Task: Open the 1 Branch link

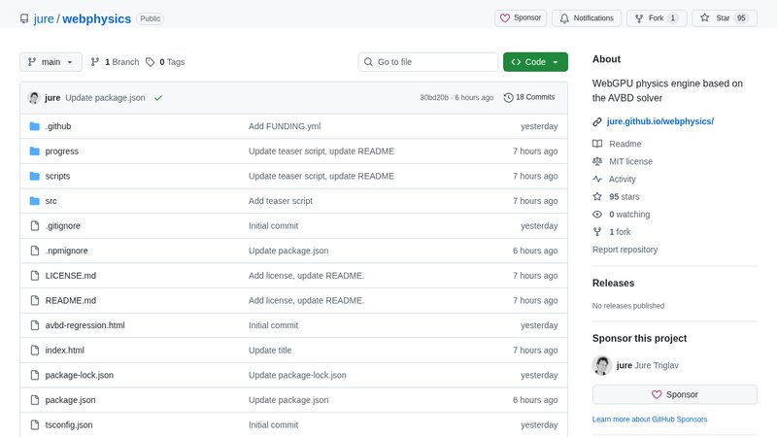Action: 115,62
